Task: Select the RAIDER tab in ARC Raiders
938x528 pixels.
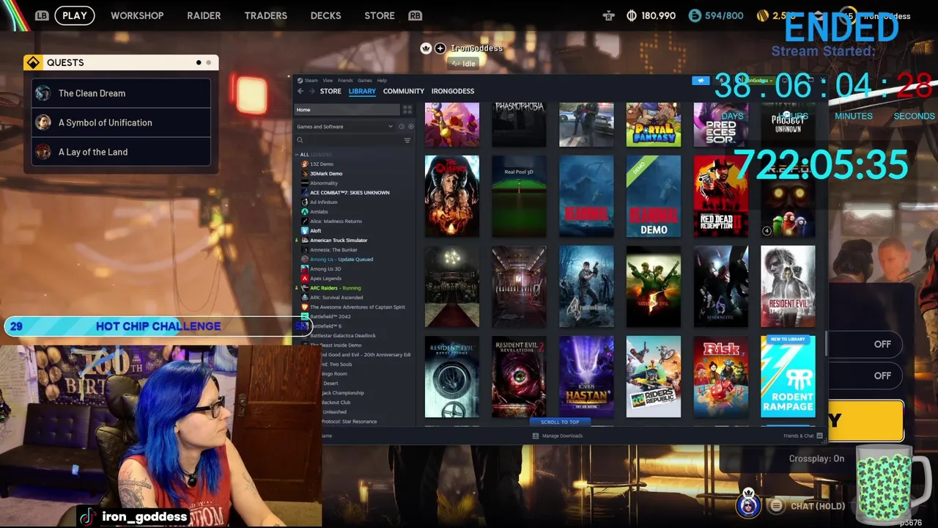Action: (204, 15)
